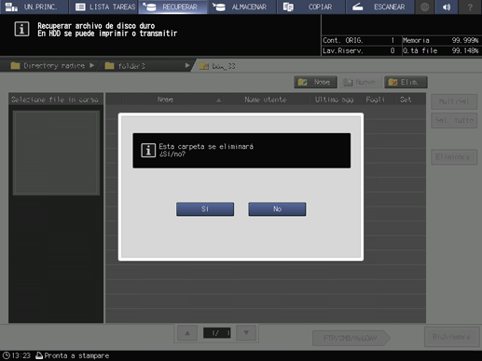Click the Elim. delete folder button

[406, 82]
